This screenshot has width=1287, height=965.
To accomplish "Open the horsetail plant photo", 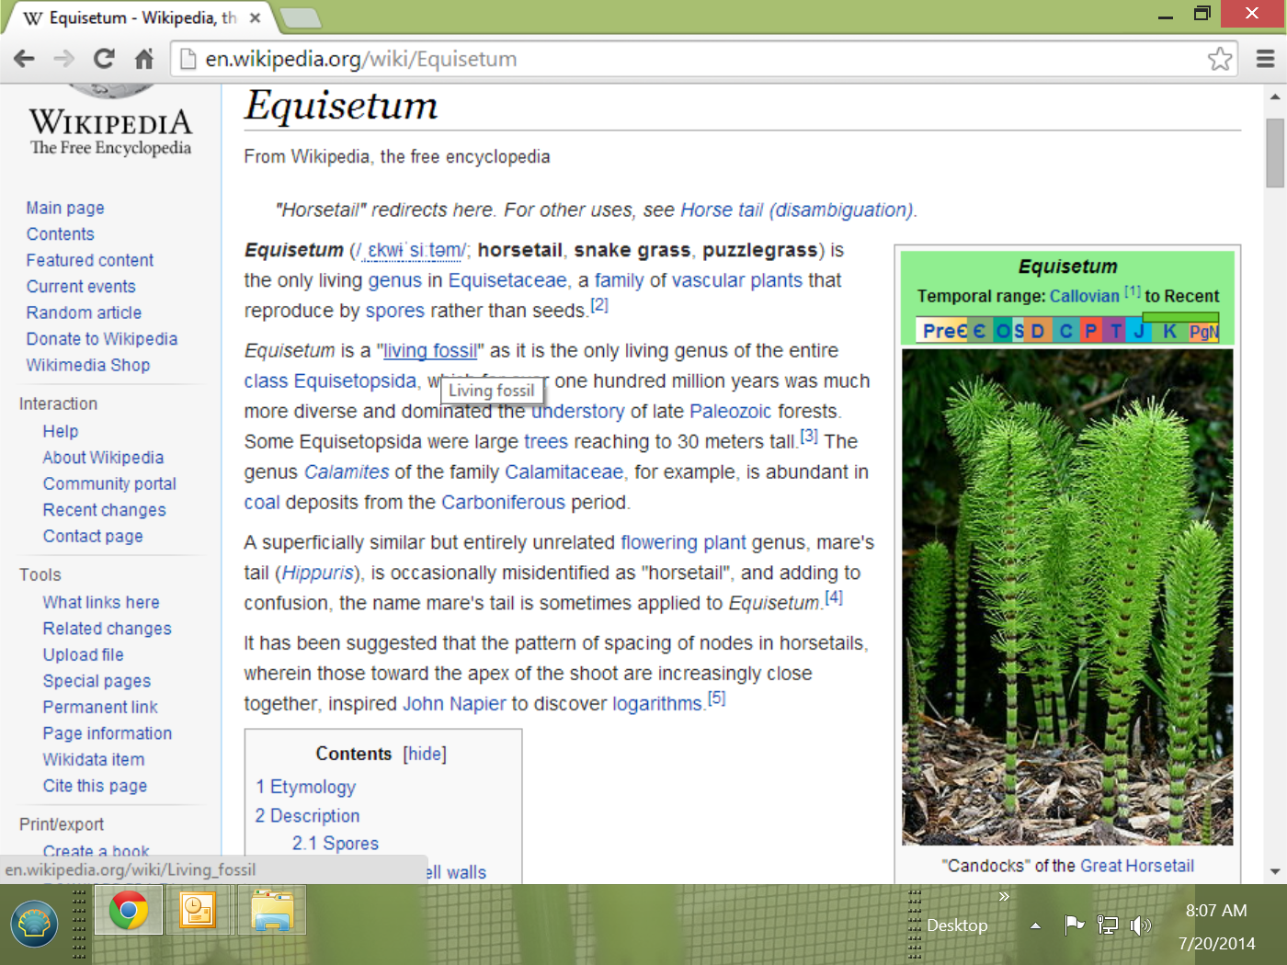I will 1067,597.
